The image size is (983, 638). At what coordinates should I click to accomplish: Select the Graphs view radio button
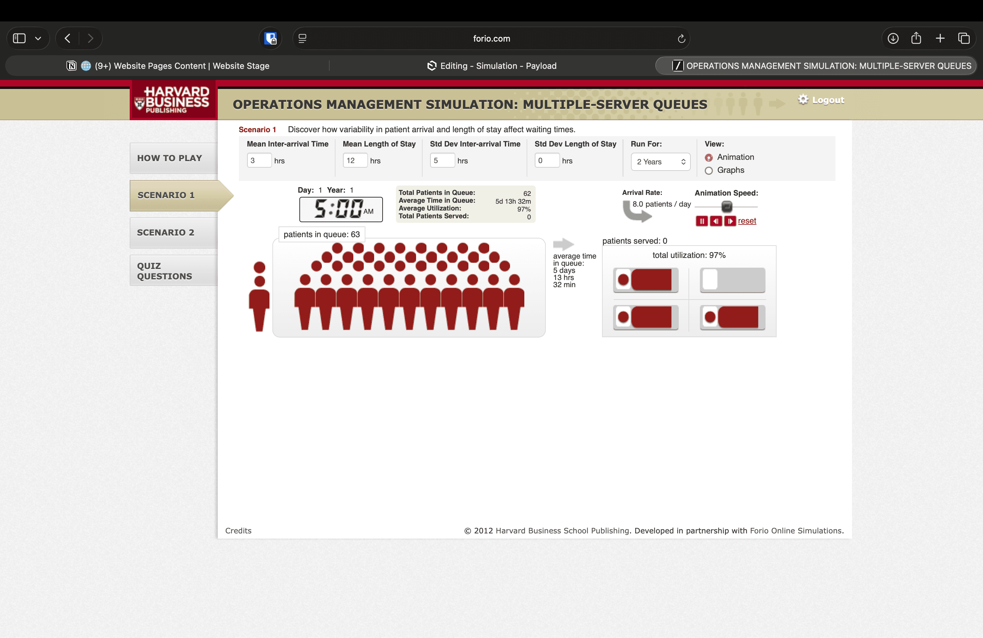[x=709, y=171]
